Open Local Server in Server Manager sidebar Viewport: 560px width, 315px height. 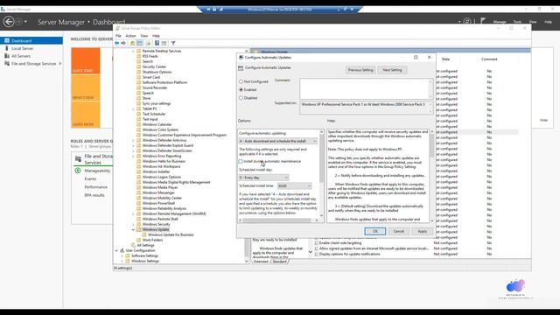(22, 48)
